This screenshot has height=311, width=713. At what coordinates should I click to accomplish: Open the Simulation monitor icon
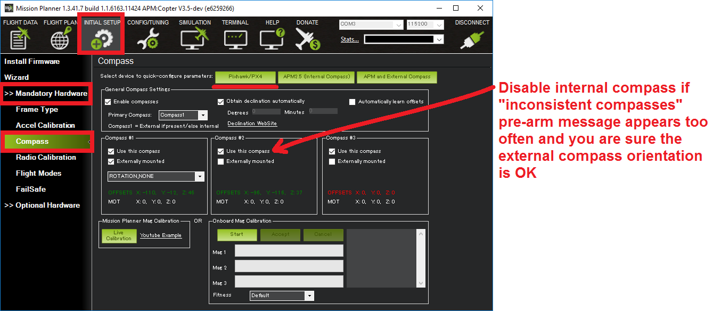[194, 38]
